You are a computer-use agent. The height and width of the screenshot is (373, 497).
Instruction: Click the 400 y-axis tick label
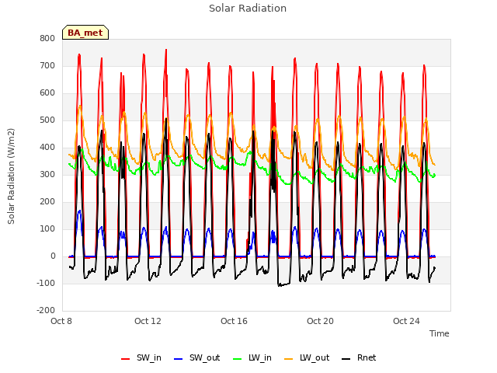47,147
